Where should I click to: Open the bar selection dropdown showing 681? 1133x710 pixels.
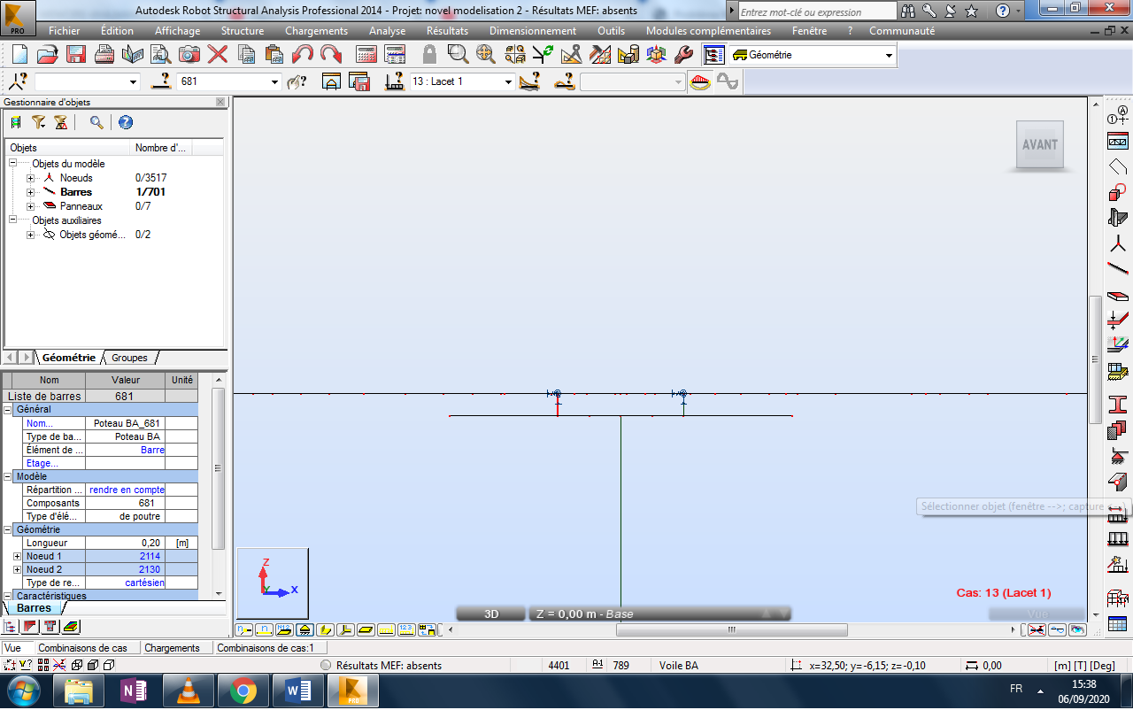(x=274, y=81)
